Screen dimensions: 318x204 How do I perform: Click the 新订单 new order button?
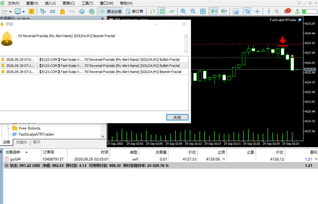pos(135,11)
